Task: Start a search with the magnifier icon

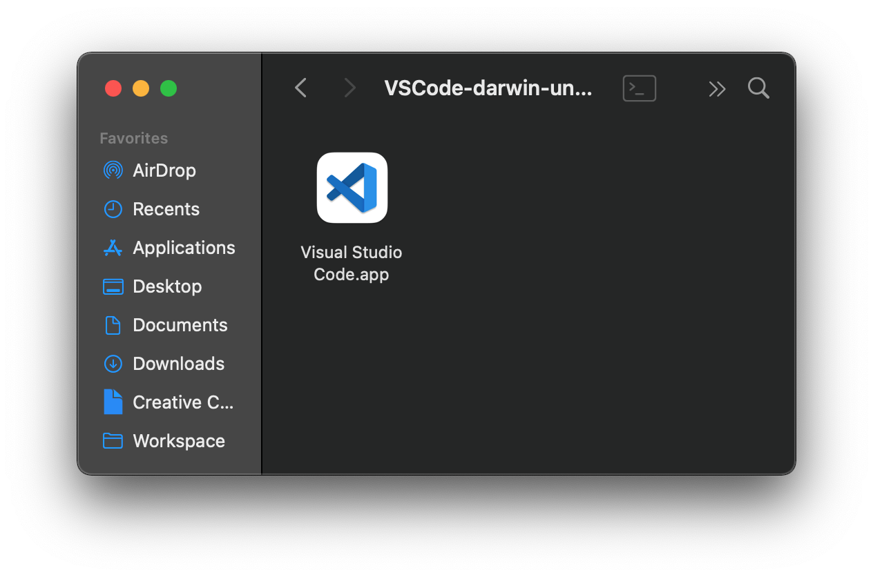Action: click(758, 88)
